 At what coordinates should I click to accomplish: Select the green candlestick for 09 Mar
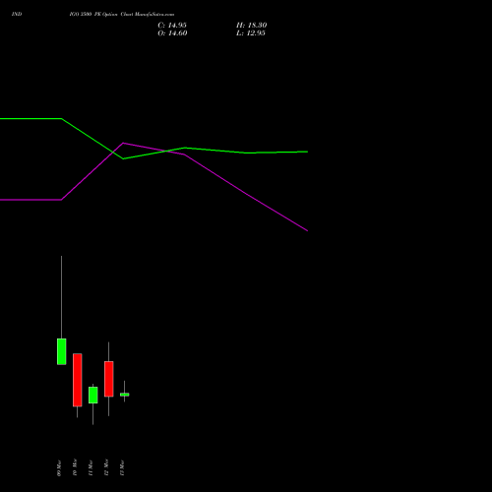coord(61,351)
